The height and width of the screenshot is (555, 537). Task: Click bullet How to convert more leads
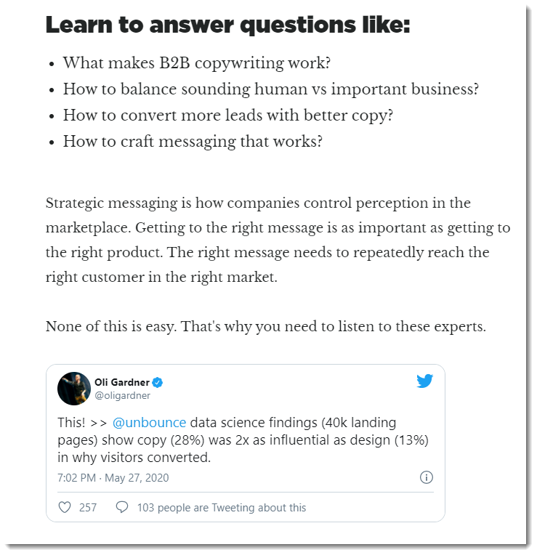[228, 116]
